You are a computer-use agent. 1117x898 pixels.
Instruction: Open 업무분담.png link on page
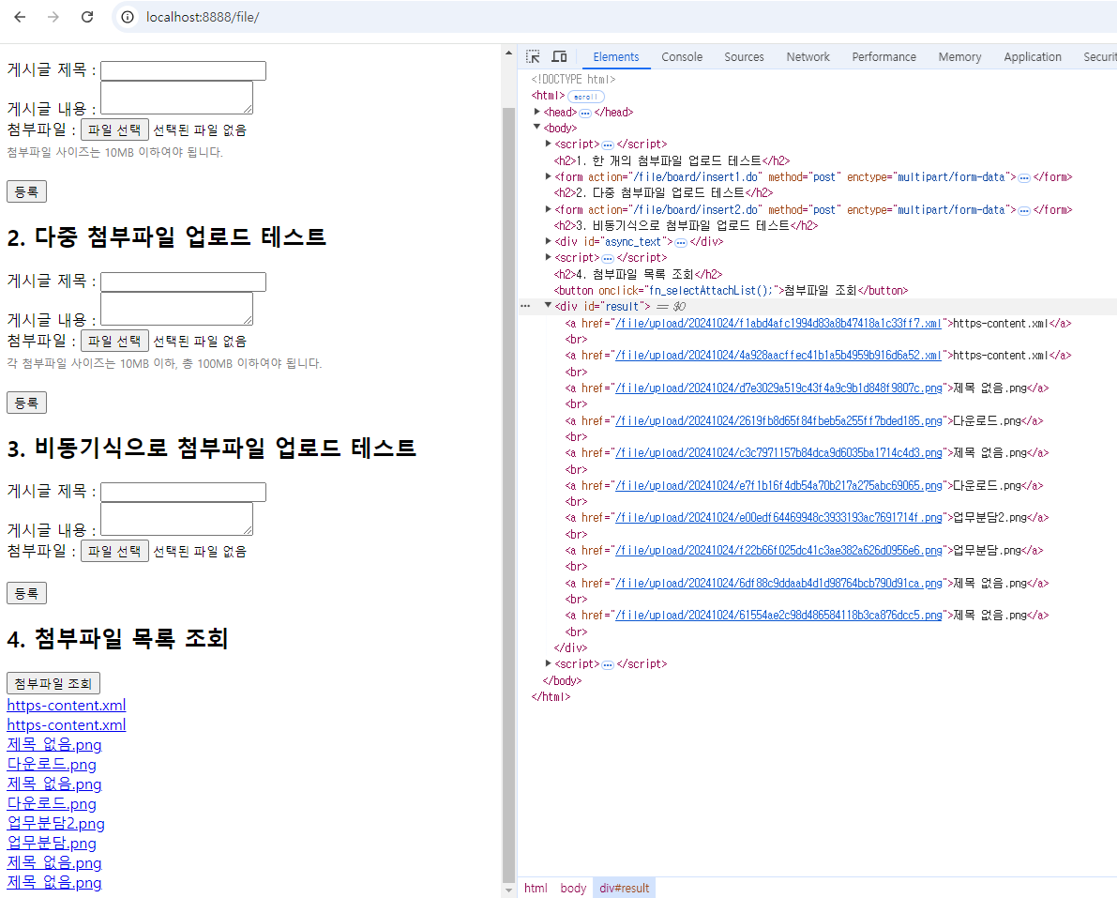coord(52,844)
